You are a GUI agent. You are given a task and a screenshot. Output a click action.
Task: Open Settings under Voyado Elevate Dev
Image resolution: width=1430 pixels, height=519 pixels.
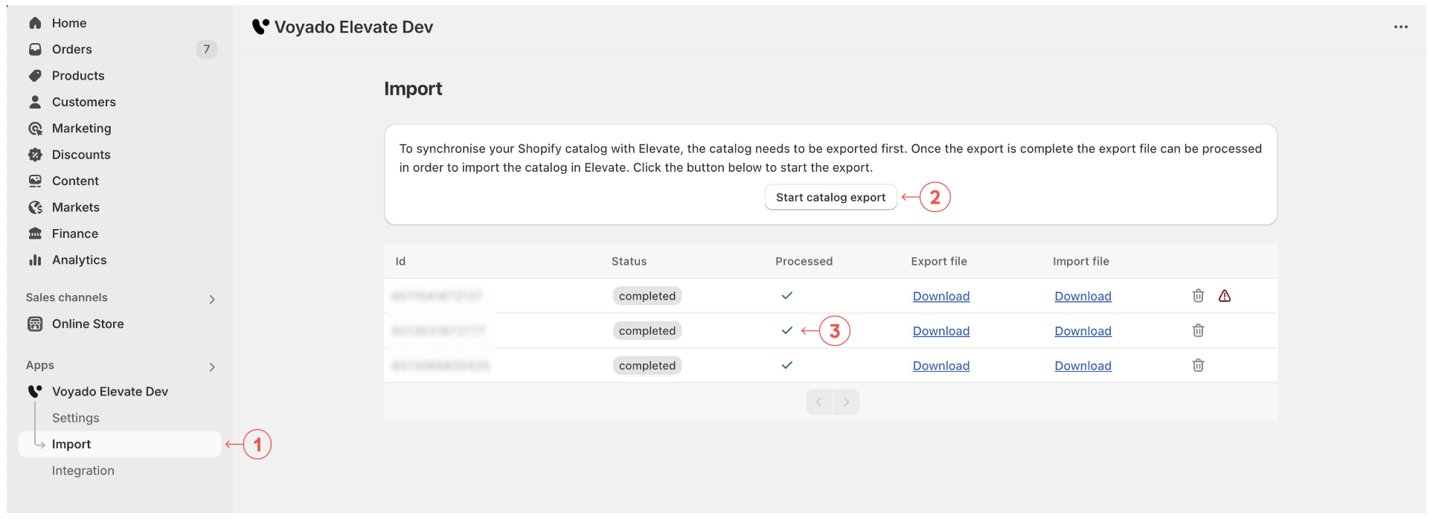click(x=75, y=418)
